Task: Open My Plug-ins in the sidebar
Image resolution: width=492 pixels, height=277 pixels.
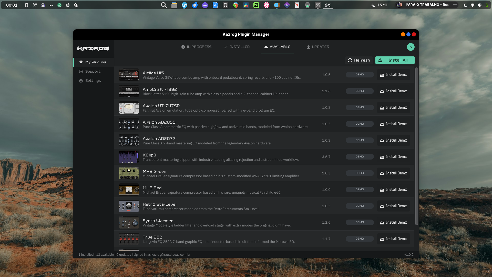Action: [94, 62]
